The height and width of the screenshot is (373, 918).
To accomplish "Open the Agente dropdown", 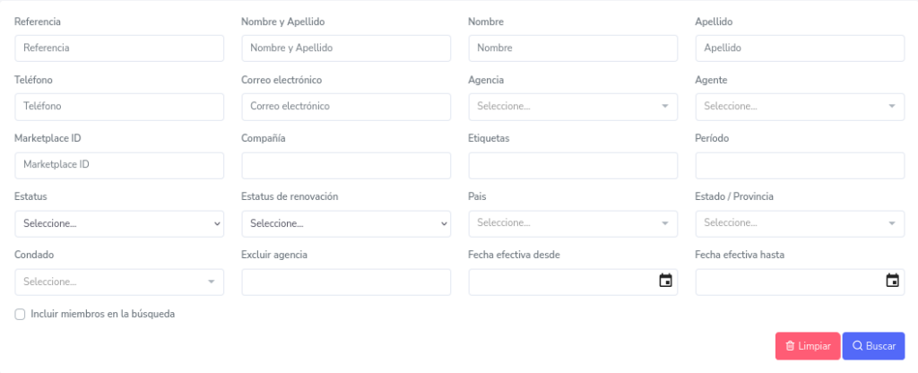I will (800, 107).
